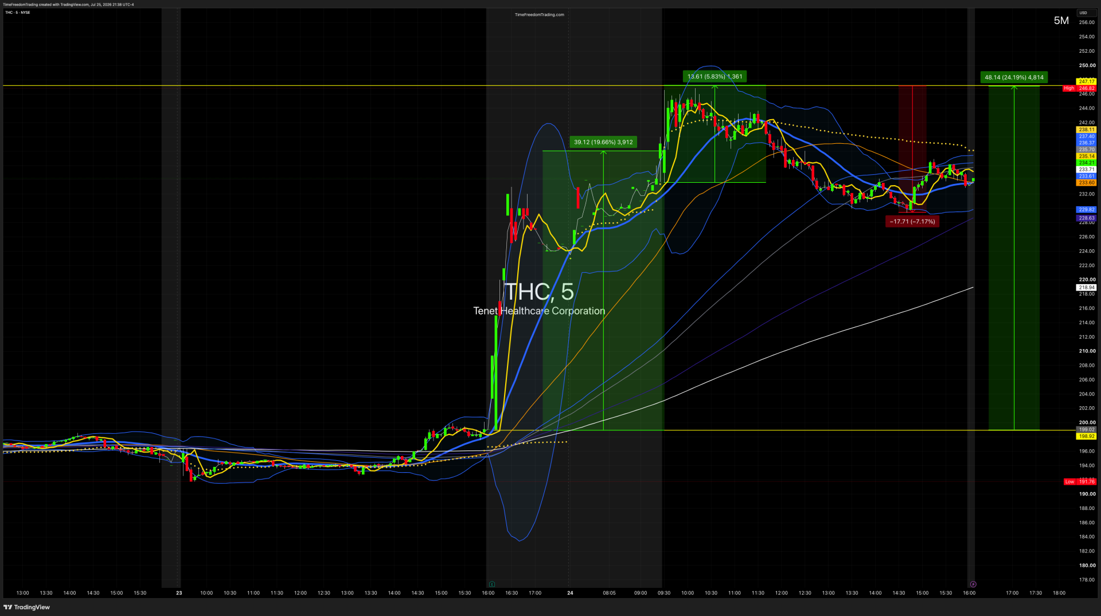Click '08:05' on the time axis
Screen dimensions: 1101x616
(609, 593)
